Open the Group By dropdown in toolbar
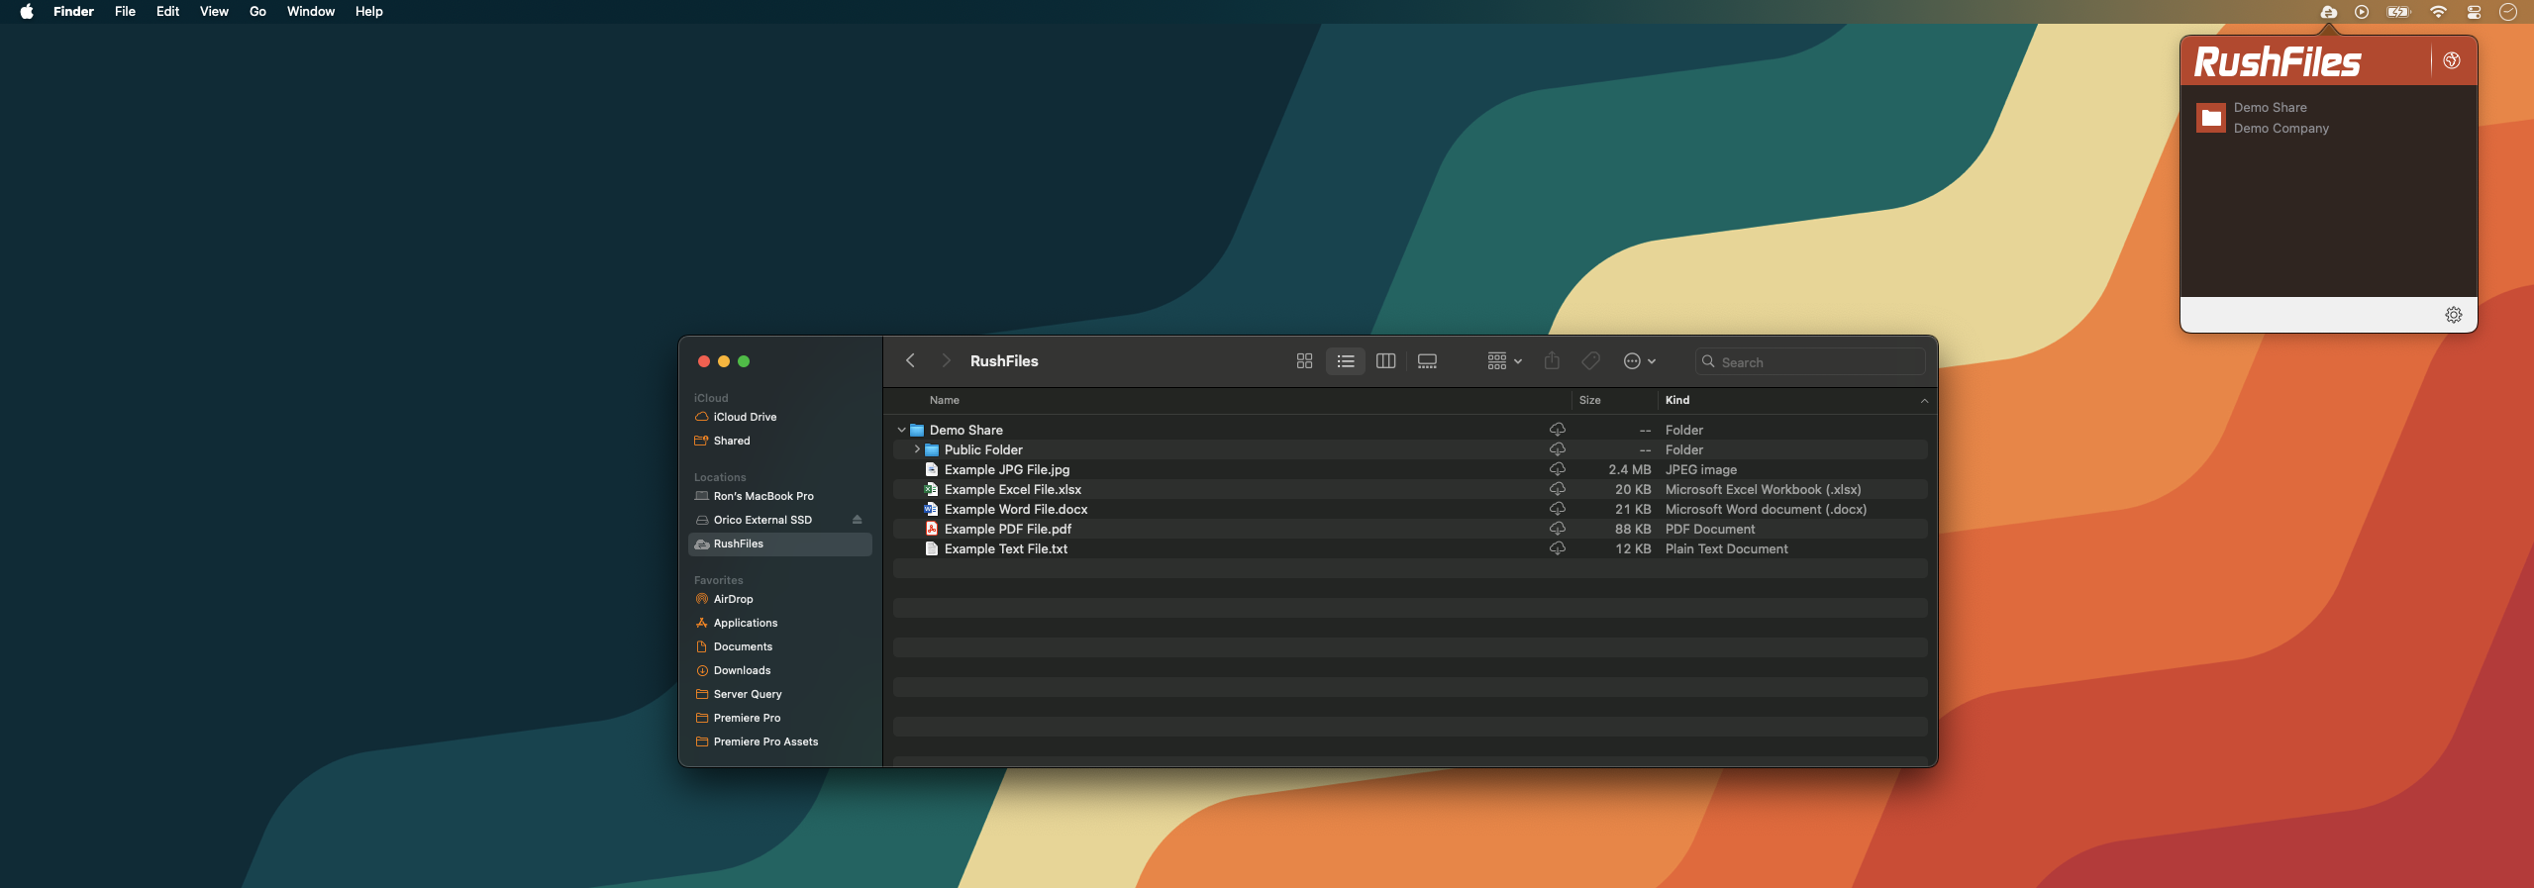Viewport: 2534px width, 888px height. click(x=1504, y=361)
